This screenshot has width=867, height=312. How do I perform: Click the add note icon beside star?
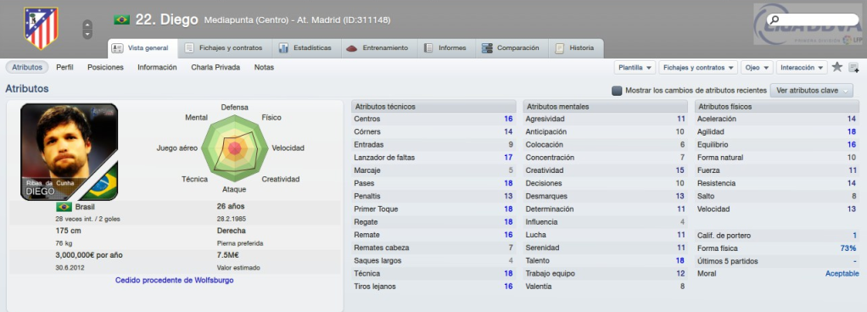[853, 67]
